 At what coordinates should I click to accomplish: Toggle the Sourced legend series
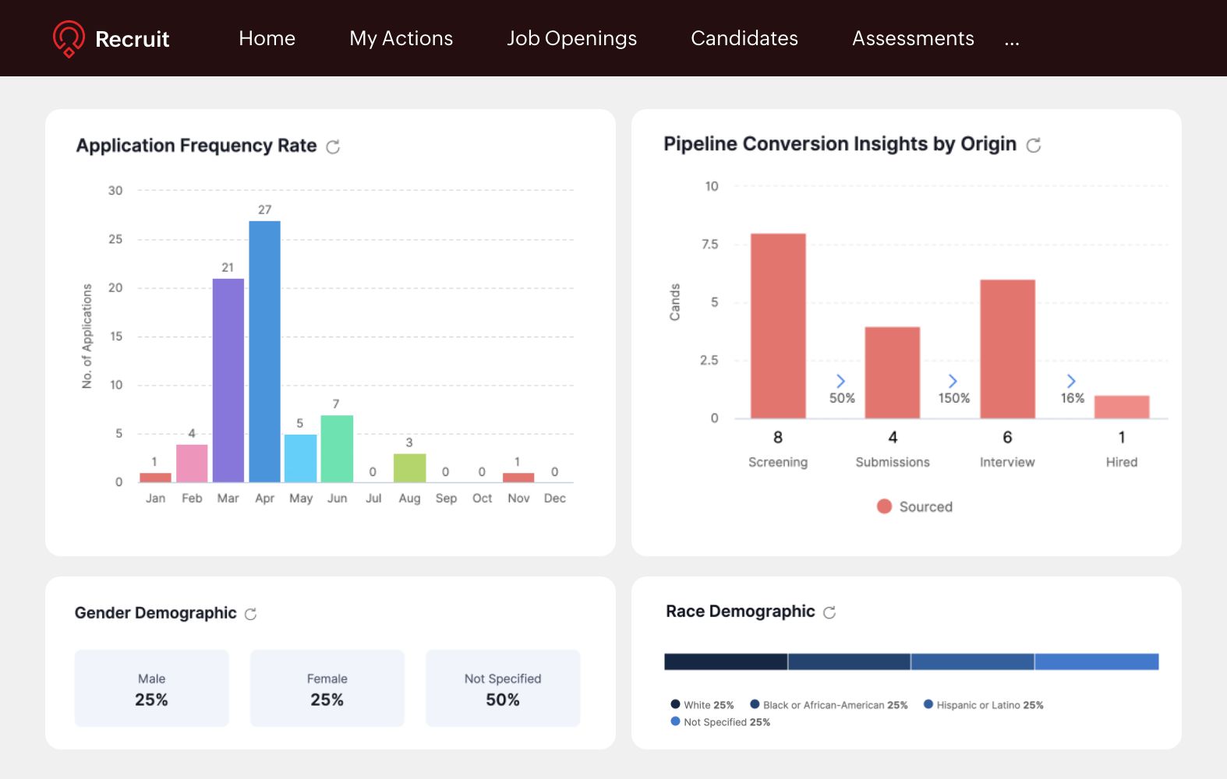pos(914,506)
